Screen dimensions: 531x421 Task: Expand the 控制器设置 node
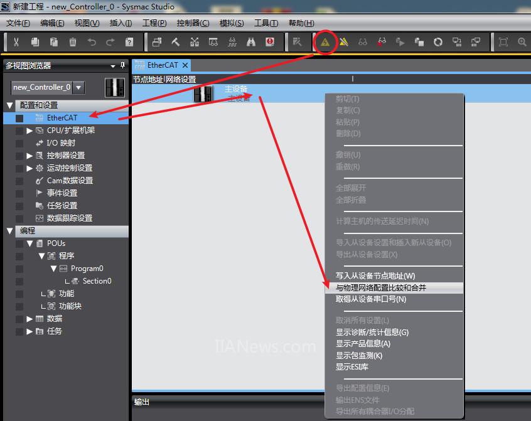click(29, 156)
